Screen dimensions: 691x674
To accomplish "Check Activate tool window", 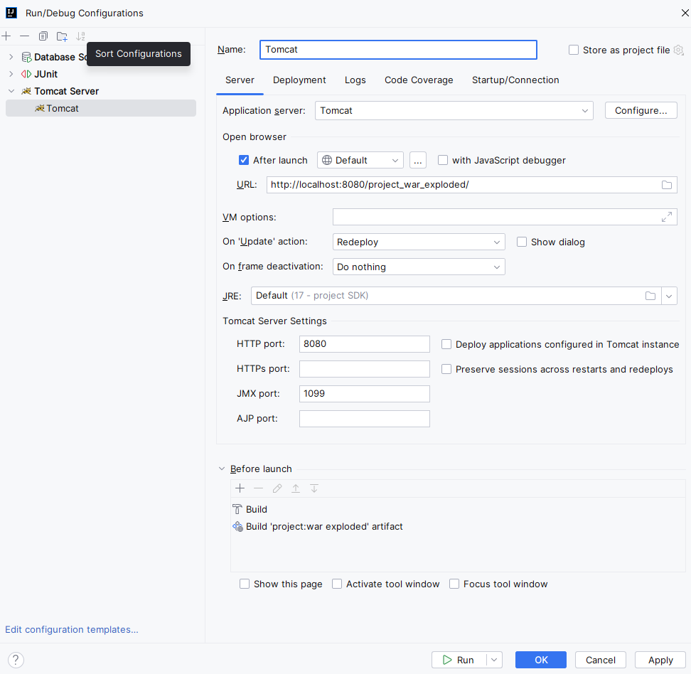I will (x=337, y=584).
